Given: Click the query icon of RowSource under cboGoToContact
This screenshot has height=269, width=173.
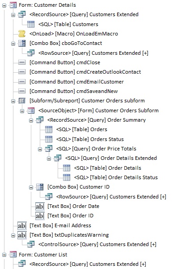Looking at the screenshot, I should click(31, 53).
